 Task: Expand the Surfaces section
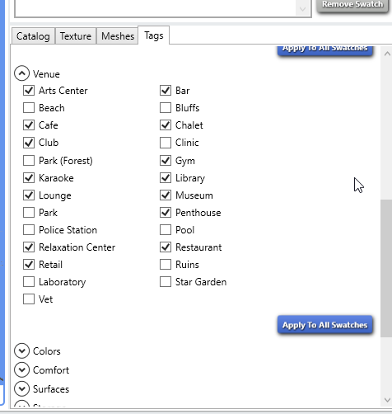(22, 388)
